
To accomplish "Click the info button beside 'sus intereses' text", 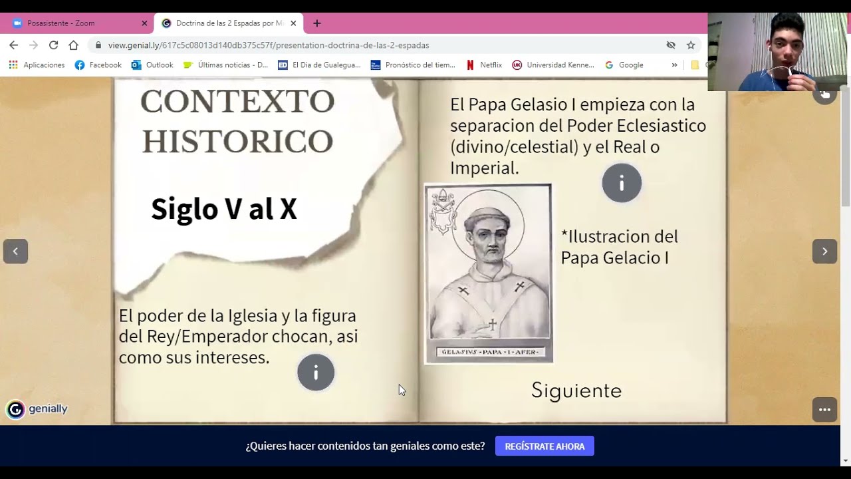I will [316, 373].
